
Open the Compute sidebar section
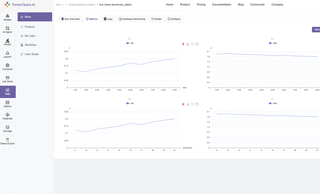pyautogui.click(x=7, y=67)
